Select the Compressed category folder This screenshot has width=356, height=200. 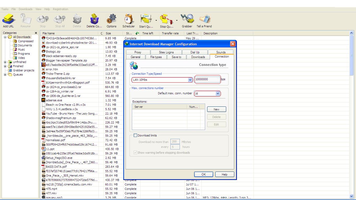[26, 41]
